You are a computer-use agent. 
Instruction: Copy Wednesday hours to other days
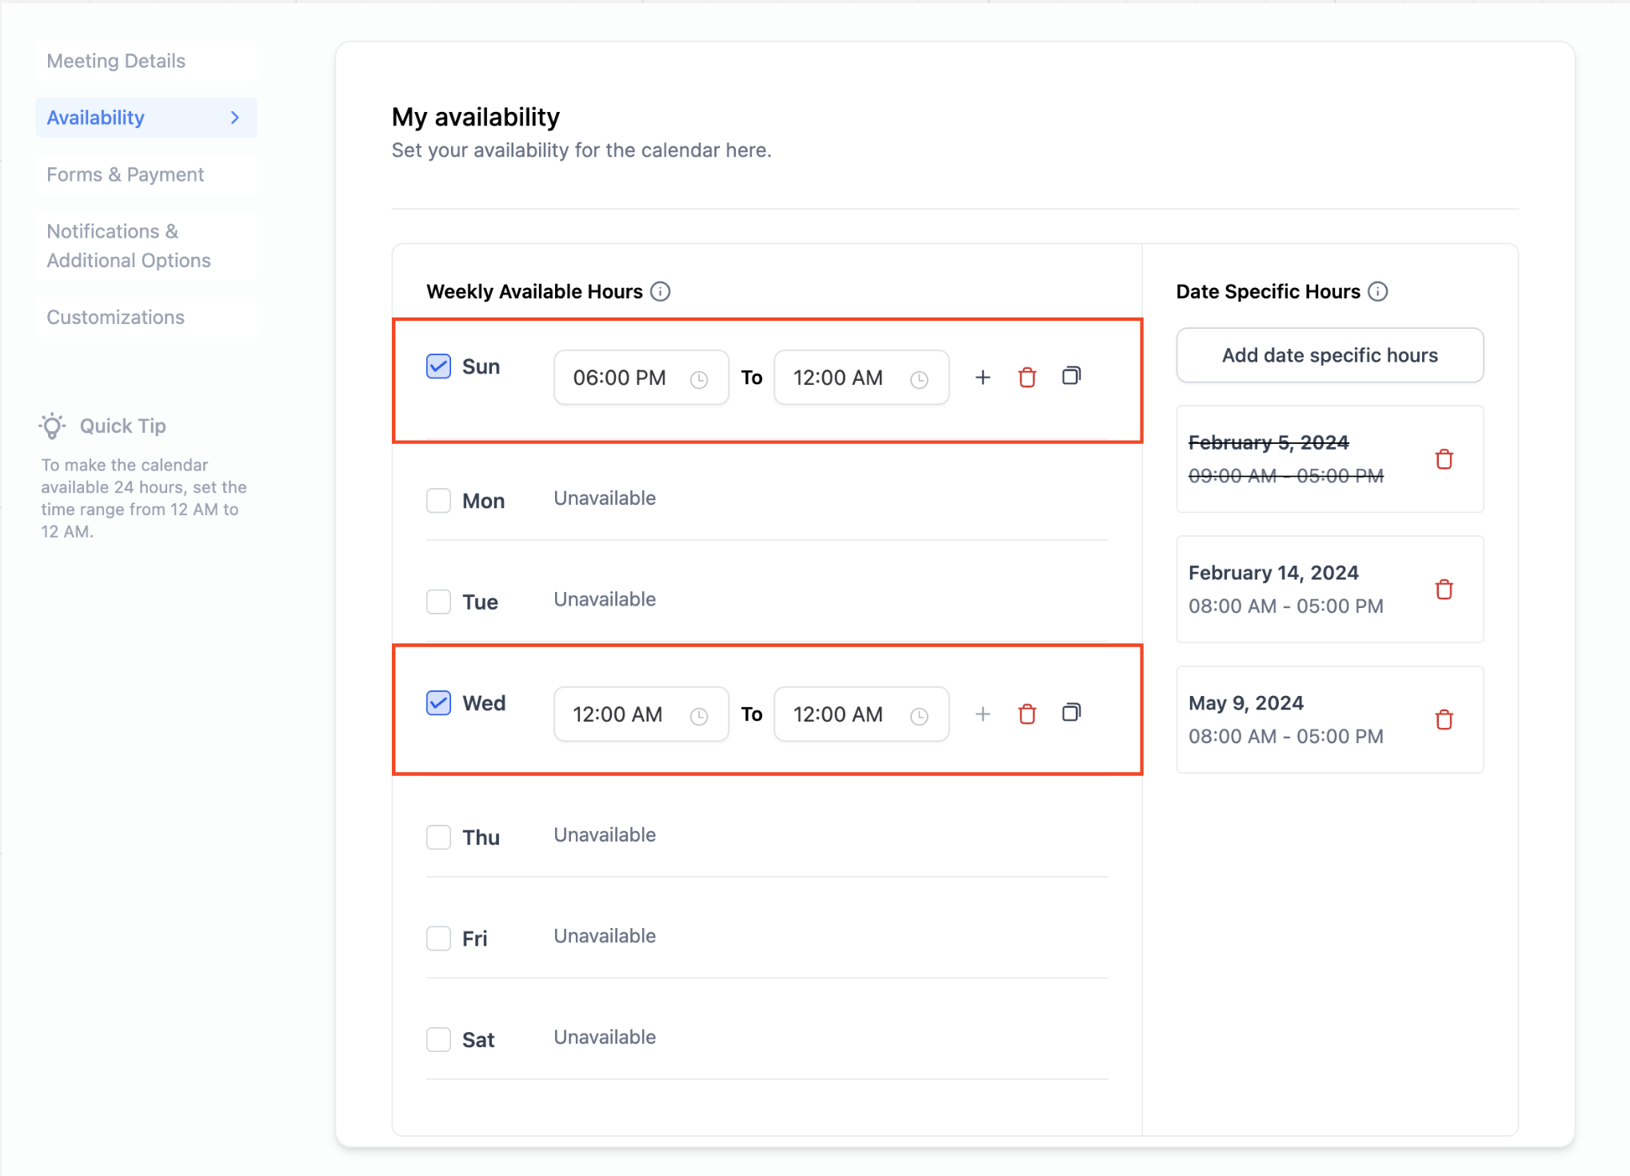pyautogui.click(x=1071, y=713)
